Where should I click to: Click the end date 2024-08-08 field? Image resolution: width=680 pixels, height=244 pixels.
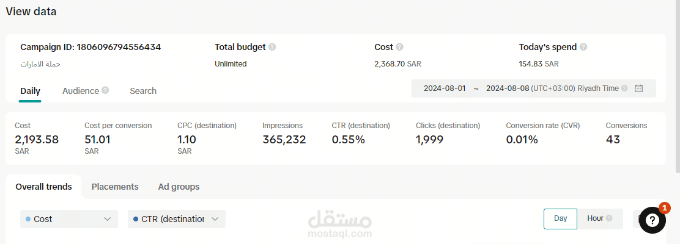507,88
